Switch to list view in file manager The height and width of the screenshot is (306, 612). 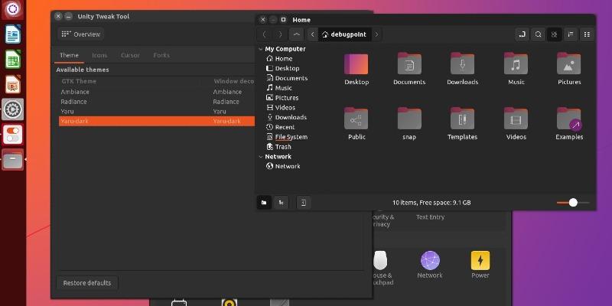click(571, 34)
